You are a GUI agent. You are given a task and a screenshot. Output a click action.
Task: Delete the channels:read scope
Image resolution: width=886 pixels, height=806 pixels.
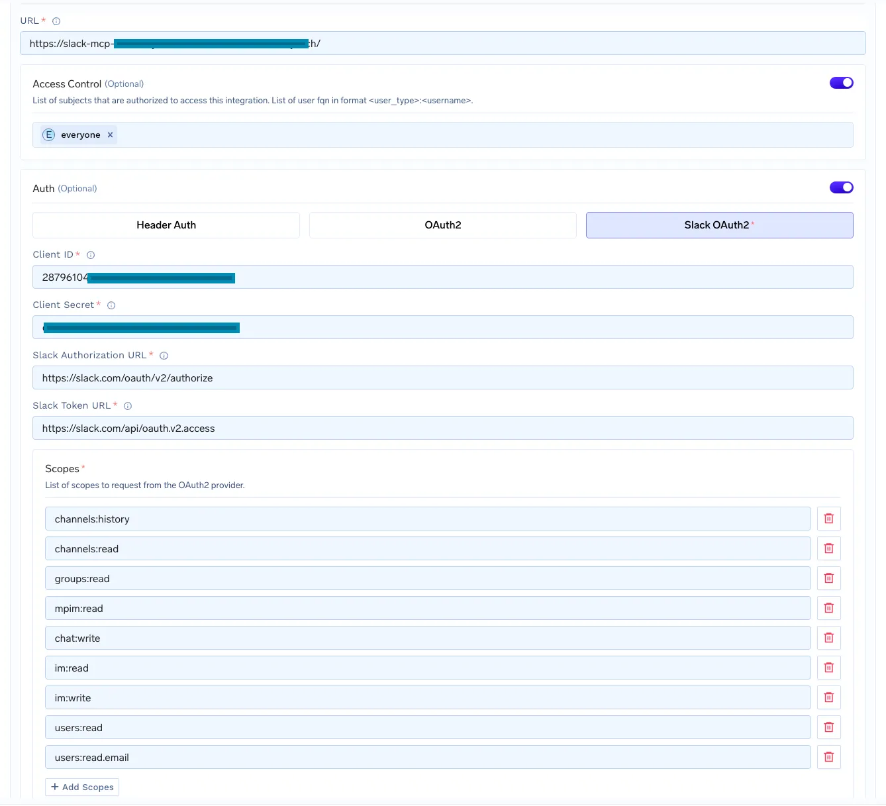[x=828, y=548]
